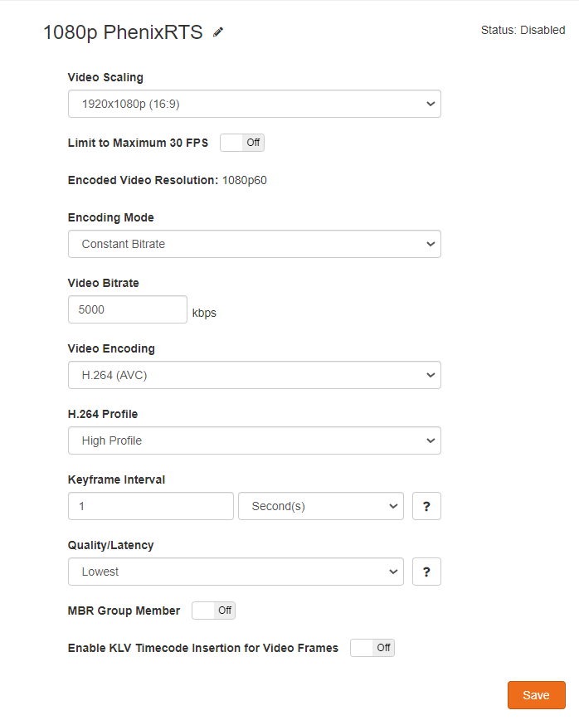Open Keyframe Interval help question mark
The width and height of the screenshot is (579, 725).
coord(426,506)
